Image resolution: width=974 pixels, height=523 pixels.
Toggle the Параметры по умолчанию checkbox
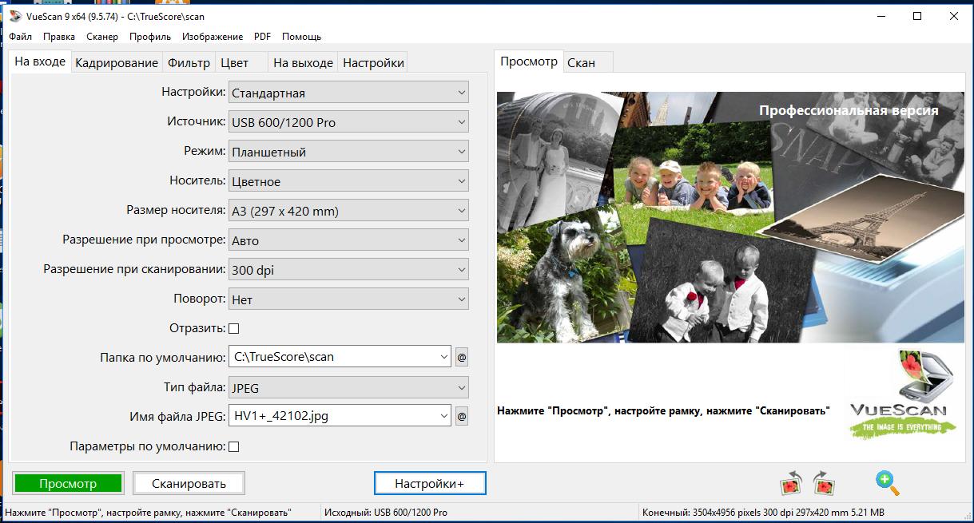tap(234, 446)
